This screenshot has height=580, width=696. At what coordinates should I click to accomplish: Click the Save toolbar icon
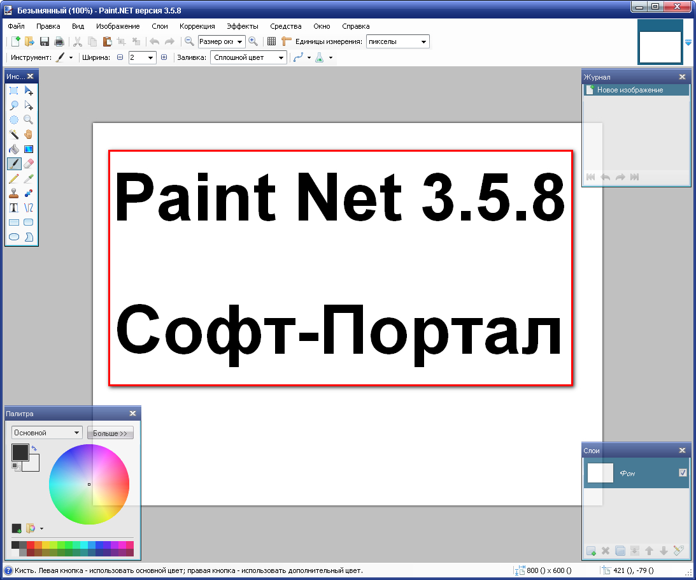45,41
